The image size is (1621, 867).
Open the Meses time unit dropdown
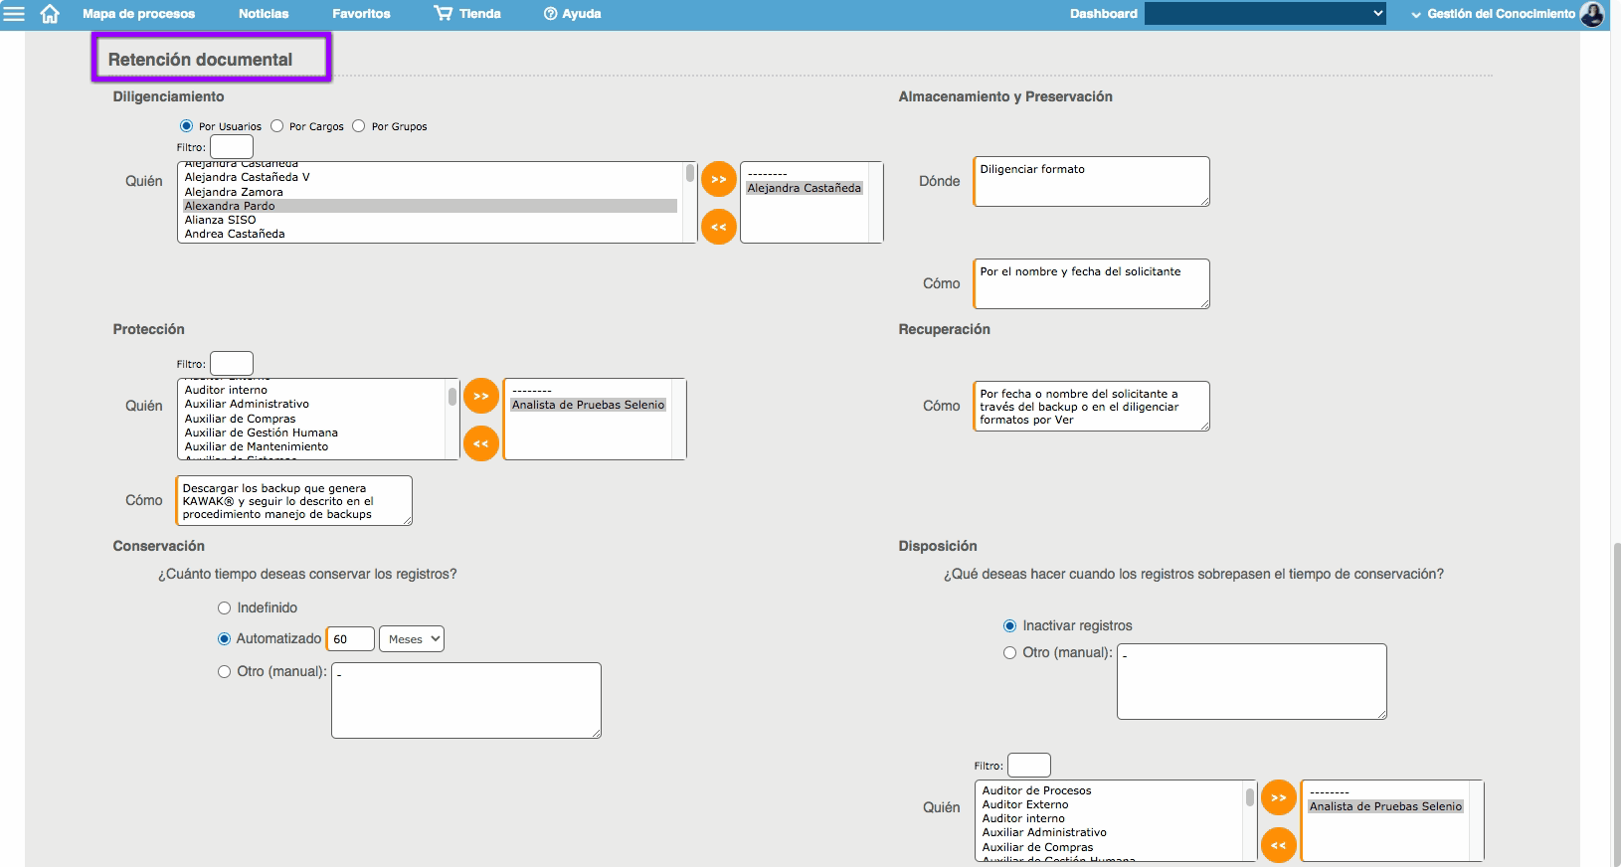point(412,639)
